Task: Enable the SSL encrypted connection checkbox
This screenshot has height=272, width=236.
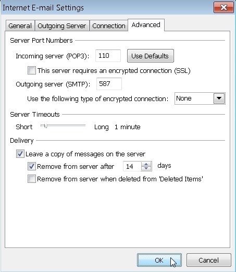Action: click(32, 70)
